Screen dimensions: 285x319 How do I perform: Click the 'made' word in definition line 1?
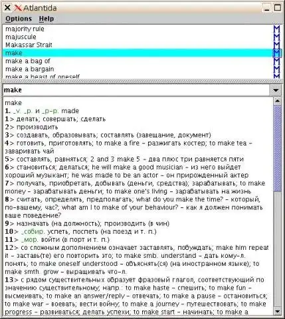[x=70, y=111]
